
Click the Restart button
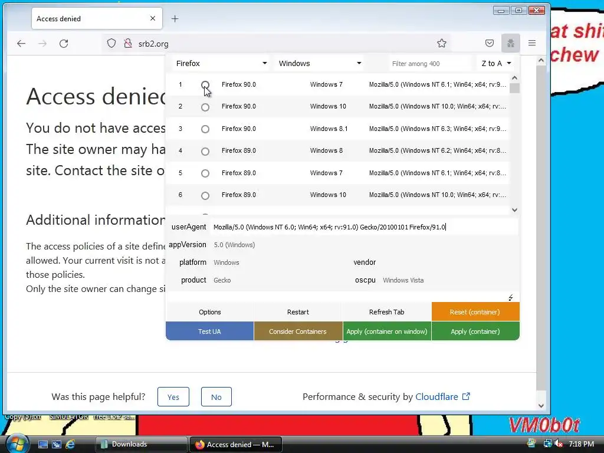(x=298, y=312)
